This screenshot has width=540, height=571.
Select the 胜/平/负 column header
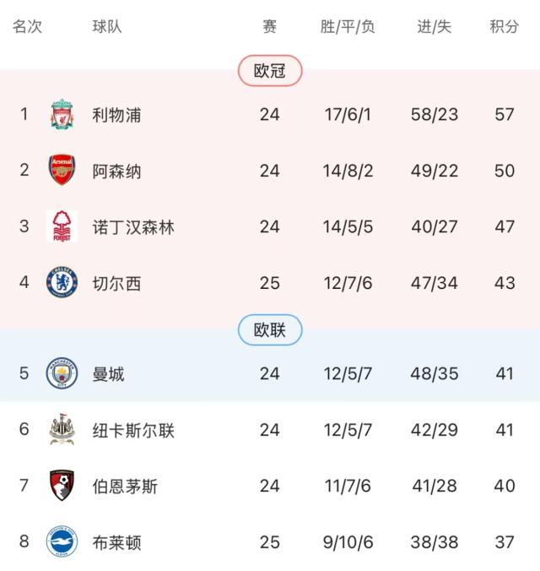348,26
